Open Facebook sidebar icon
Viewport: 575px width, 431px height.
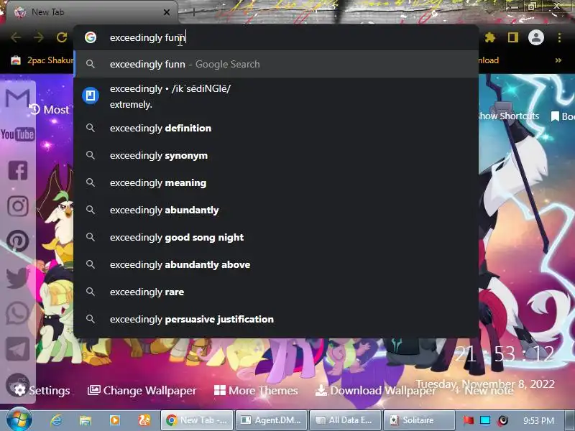point(17,170)
